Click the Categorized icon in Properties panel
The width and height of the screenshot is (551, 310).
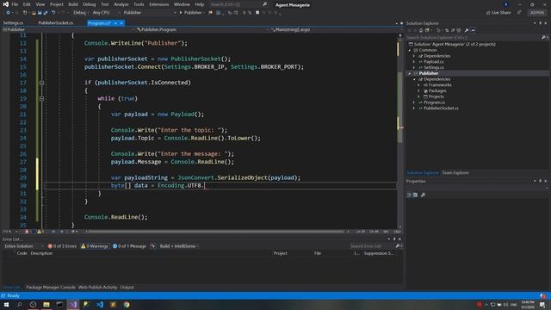click(x=409, y=195)
